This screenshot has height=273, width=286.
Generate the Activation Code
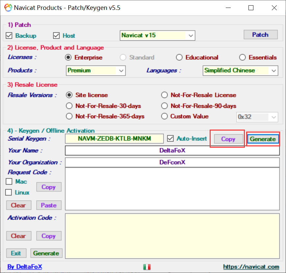pyautogui.click(x=46, y=253)
